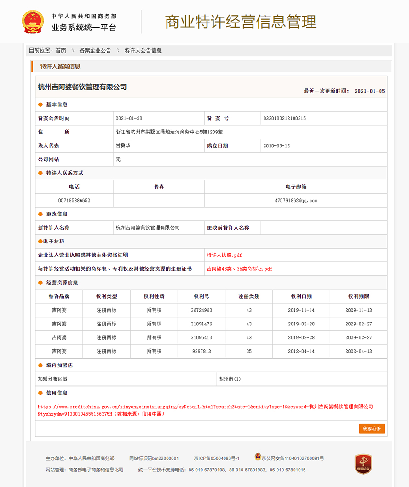
Task: Click establishment date 2010-05-12
Action: 277,145
